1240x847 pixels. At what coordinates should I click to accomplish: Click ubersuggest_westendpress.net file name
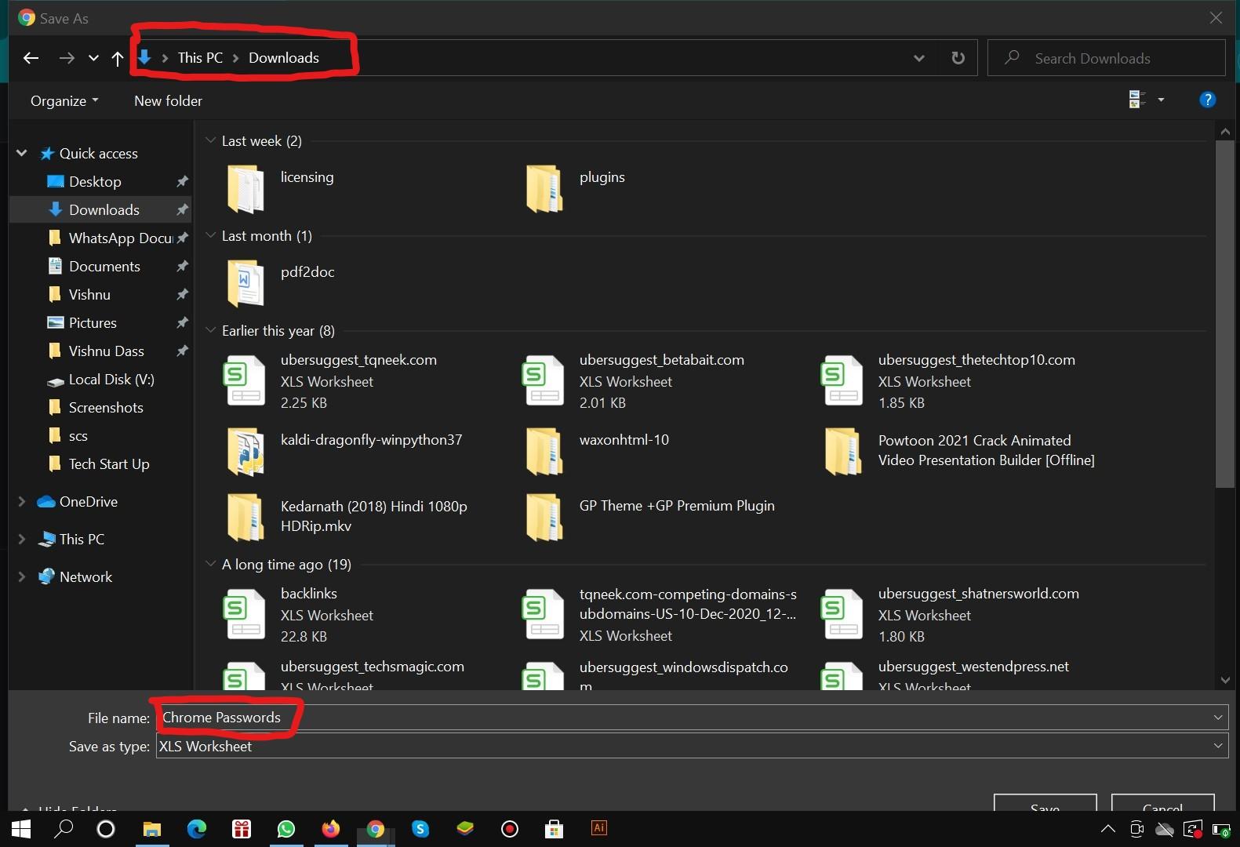pos(973,667)
